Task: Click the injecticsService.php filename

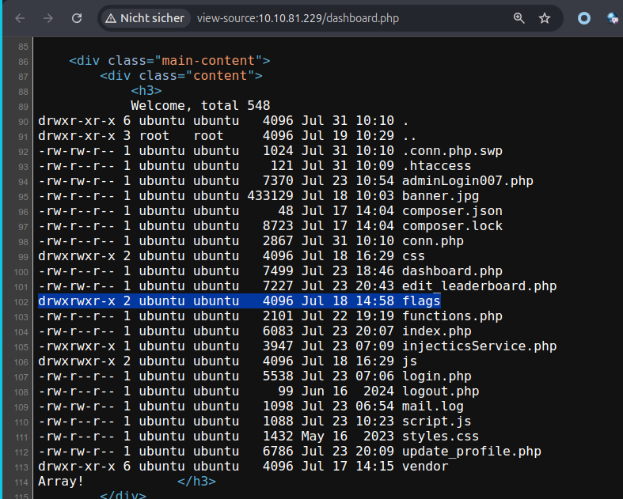Action: coord(479,346)
